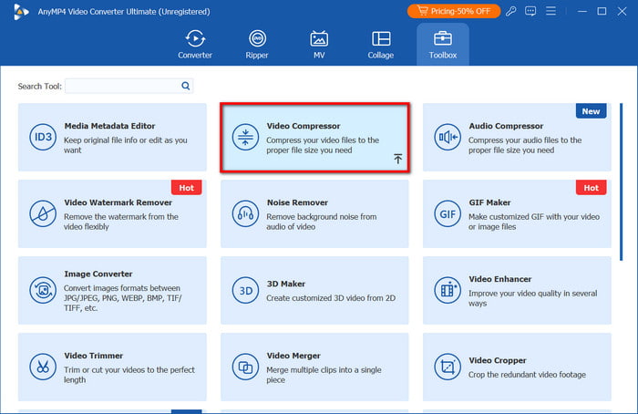Open GIF Maker title text
638x414 pixels.
(489, 202)
